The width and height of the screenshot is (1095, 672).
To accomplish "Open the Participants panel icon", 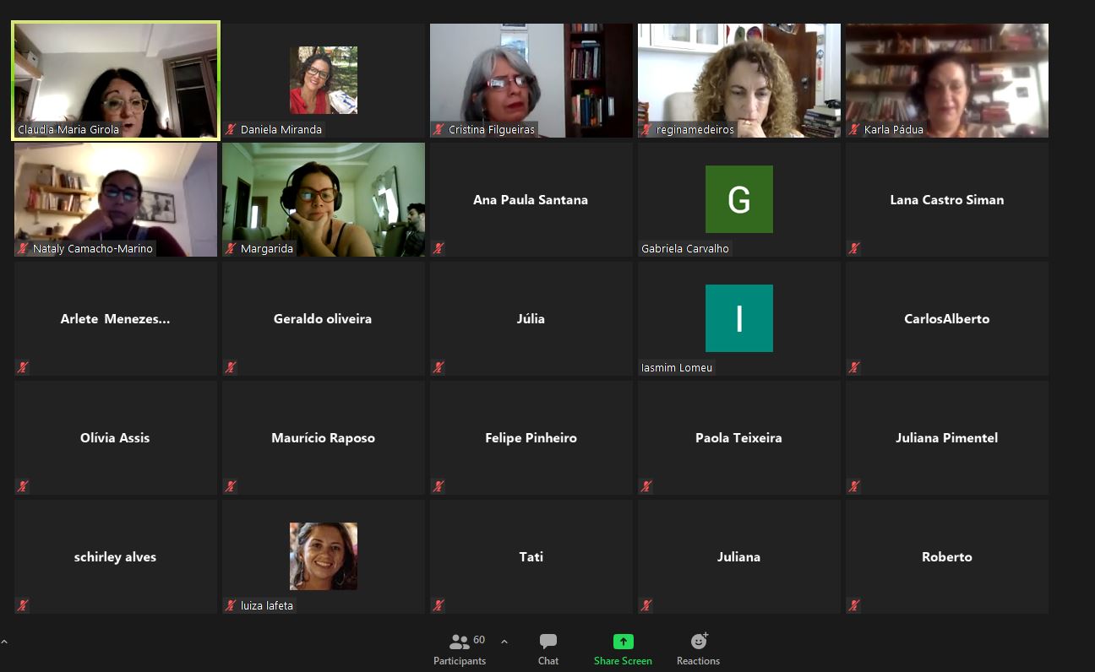I will pyautogui.click(x=460, y=642).
